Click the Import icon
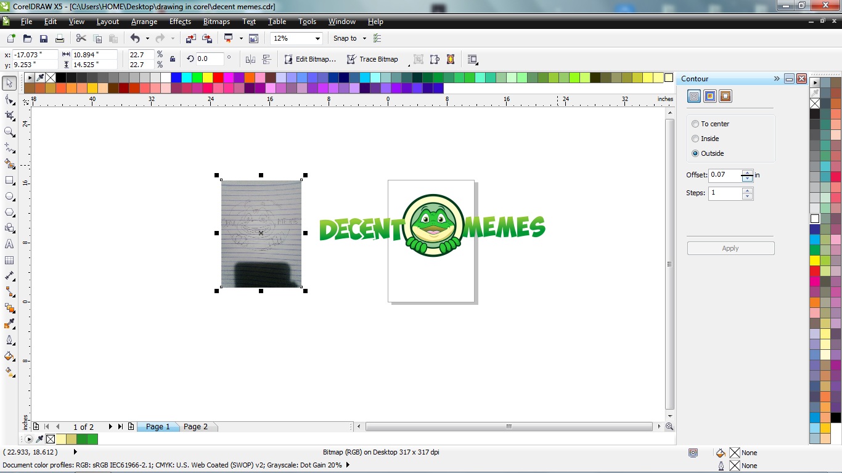The image size is (842, 473). [x=191, y=38]
